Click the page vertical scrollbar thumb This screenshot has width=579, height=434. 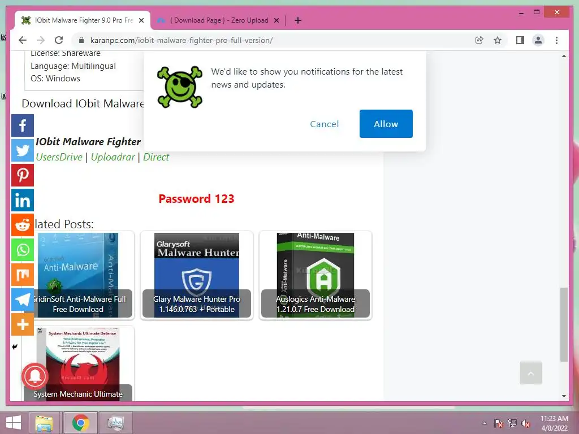pos(564,325)
